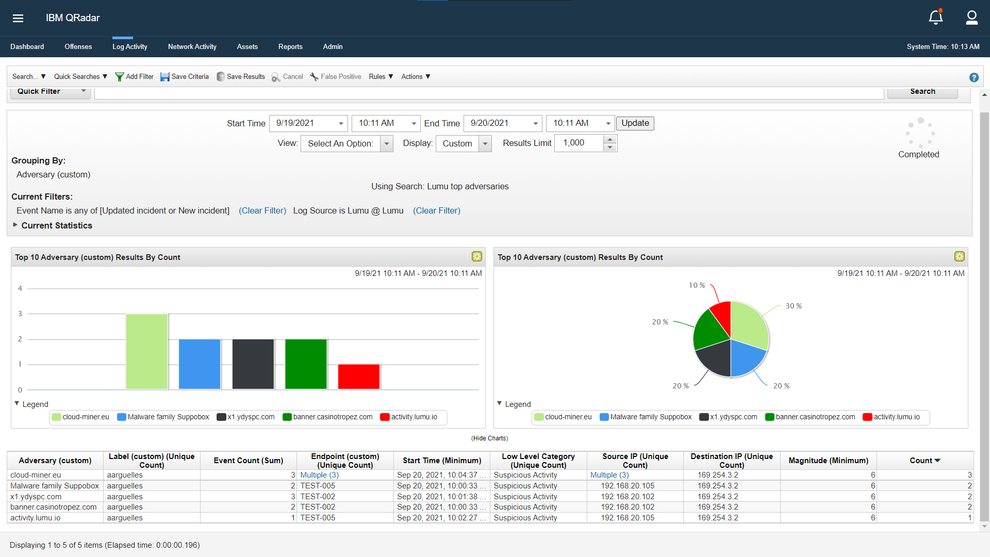Click the Update button
Screen dimensions: 990x557
pos(635,123)
